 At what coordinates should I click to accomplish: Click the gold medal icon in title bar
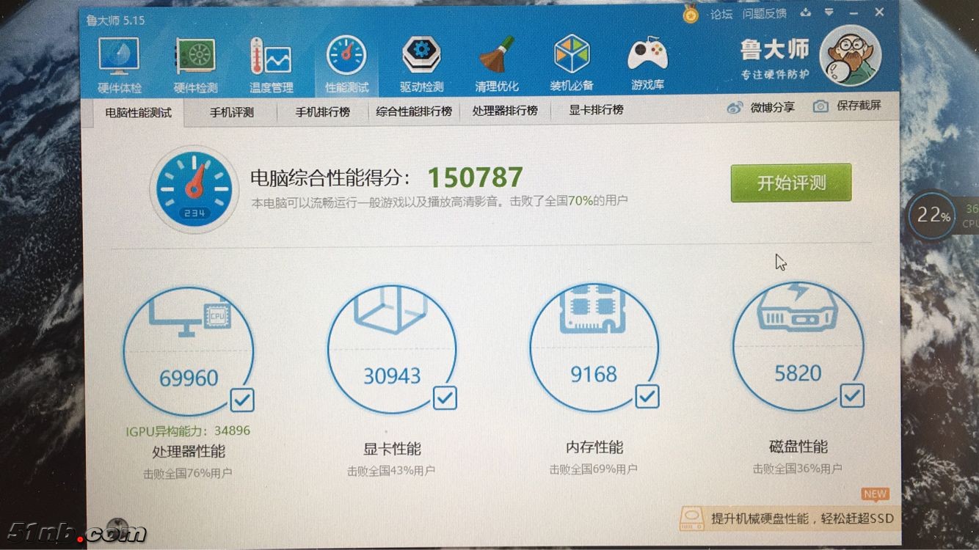(691, 14)
